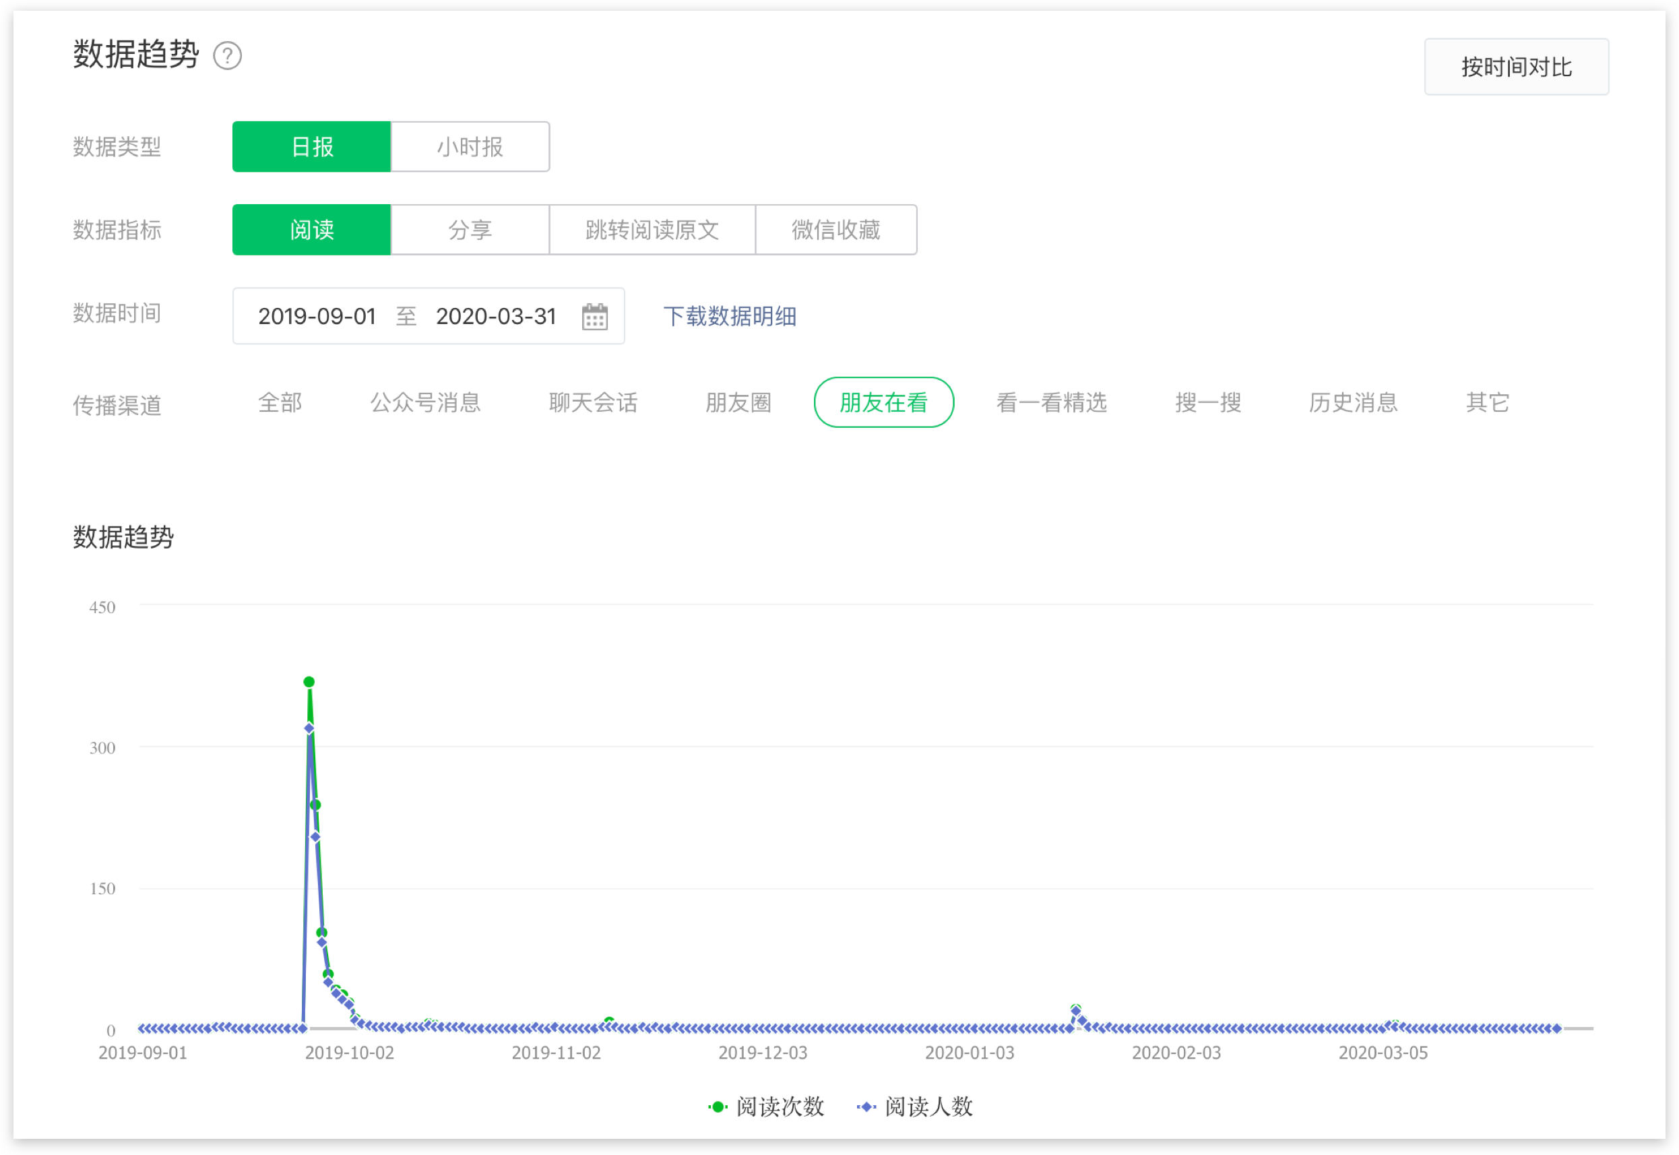Toggle 阅读人数 legend blue marker

point(866,1106)
